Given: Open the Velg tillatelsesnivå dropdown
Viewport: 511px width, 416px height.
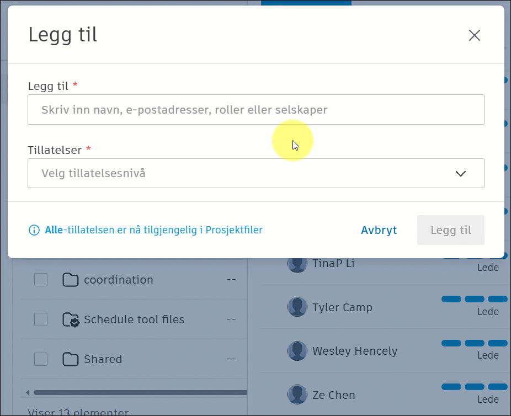Looking at the screenshot, I should click(256, 173).
